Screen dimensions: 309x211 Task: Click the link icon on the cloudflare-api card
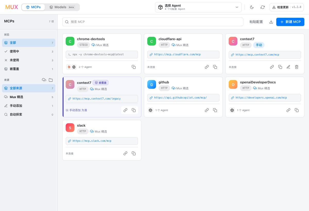(207, 67)
